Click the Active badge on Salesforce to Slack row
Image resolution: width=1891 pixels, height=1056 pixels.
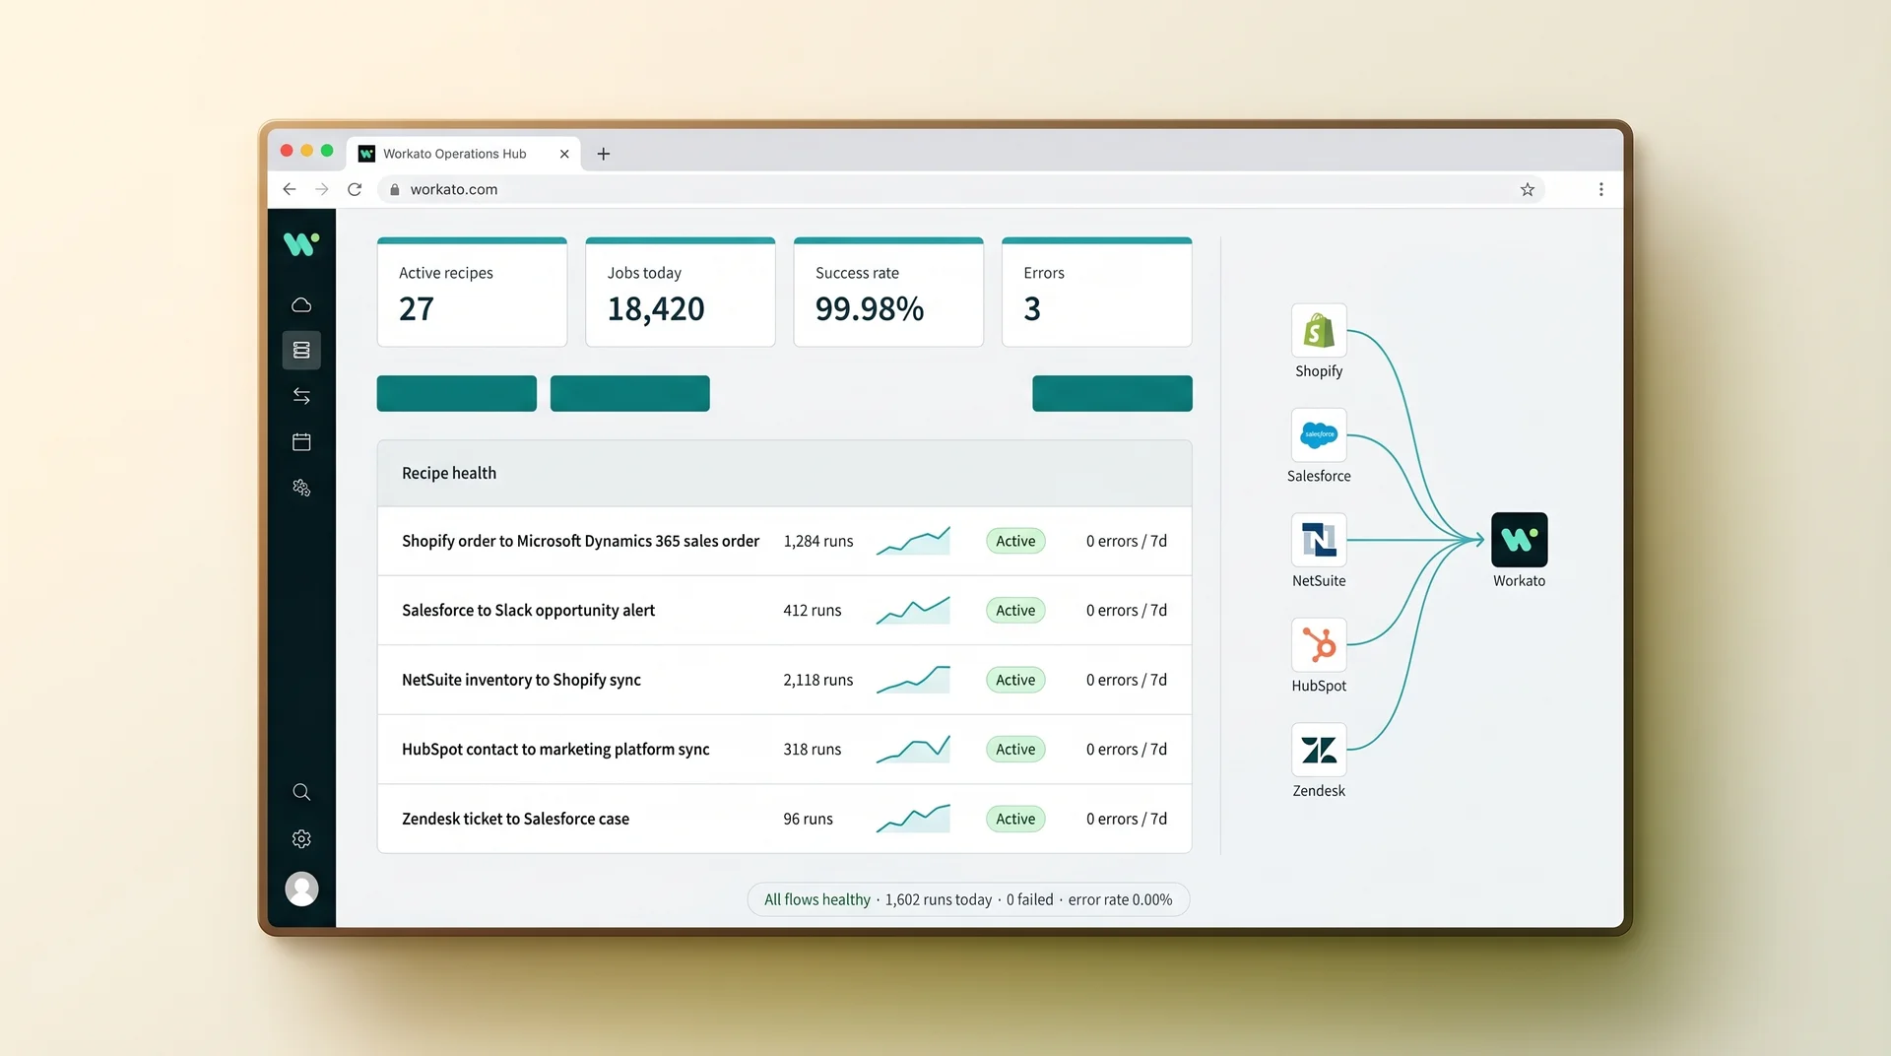click(x=1015, y=610)
